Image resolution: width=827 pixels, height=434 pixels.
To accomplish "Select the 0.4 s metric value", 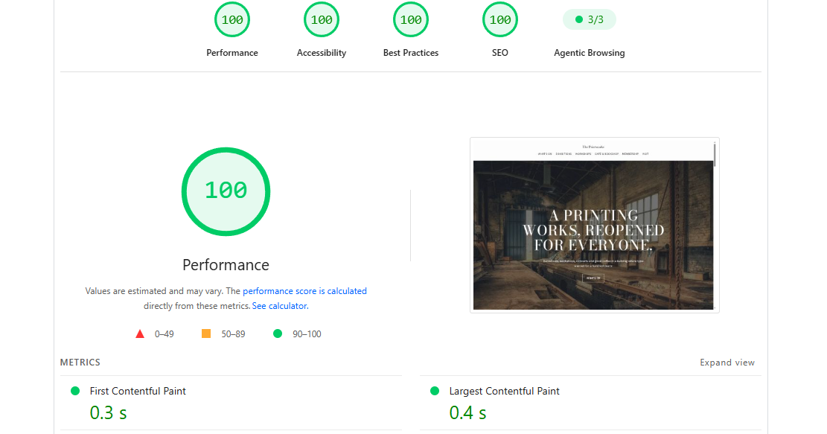I will pyautogui.click(x=467, y=412).
